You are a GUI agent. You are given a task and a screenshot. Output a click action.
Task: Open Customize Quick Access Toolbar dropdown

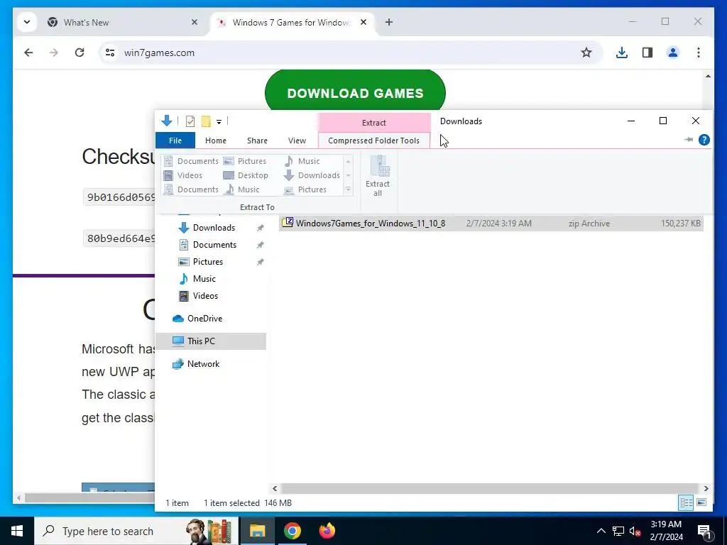(x=219, y=122)
